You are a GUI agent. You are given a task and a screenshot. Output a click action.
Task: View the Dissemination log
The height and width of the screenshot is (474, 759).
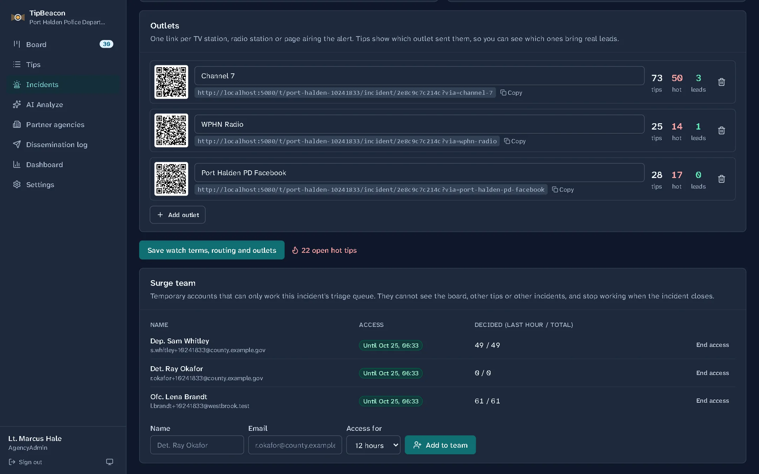[63, 144]
